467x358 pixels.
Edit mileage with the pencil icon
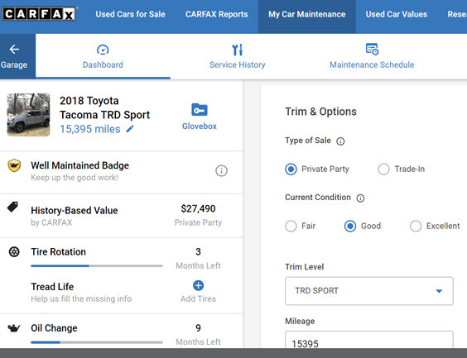click(130, 129)
